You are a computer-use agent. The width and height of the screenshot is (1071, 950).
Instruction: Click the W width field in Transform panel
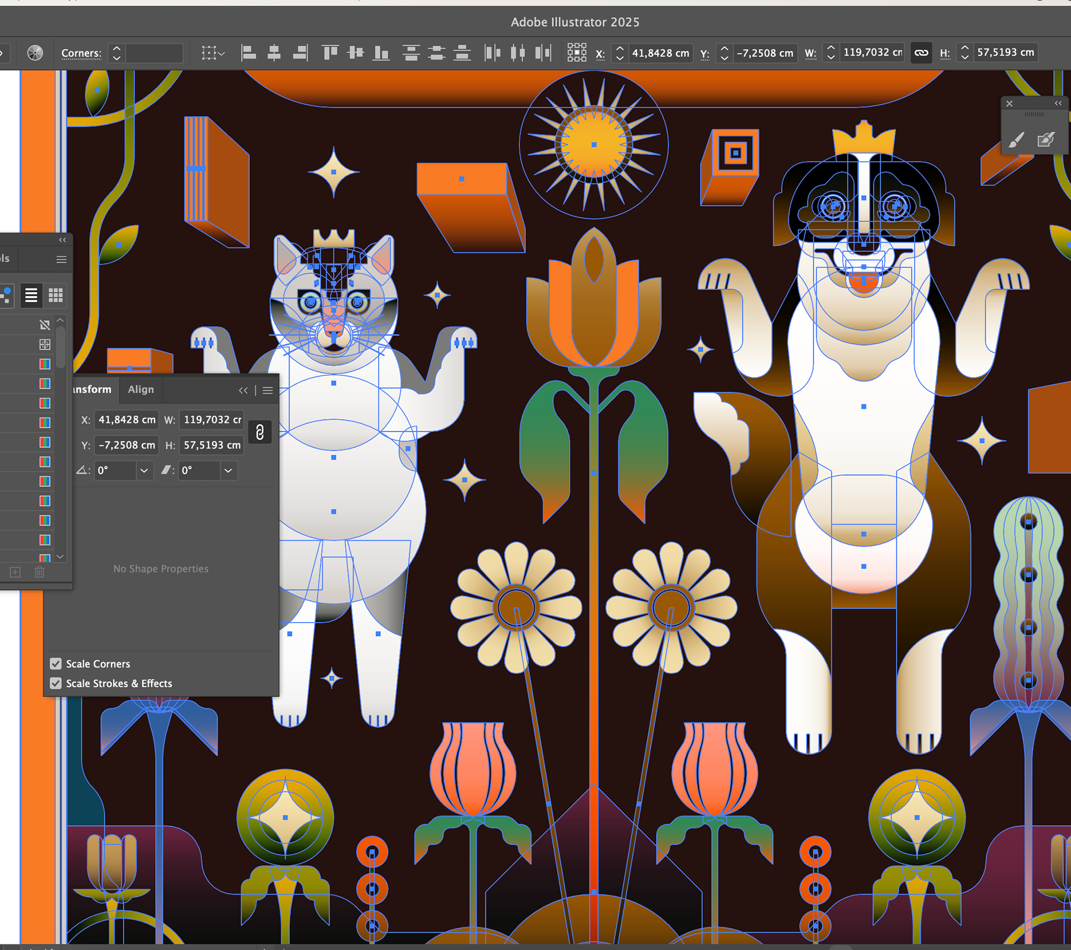pos(212,419)
